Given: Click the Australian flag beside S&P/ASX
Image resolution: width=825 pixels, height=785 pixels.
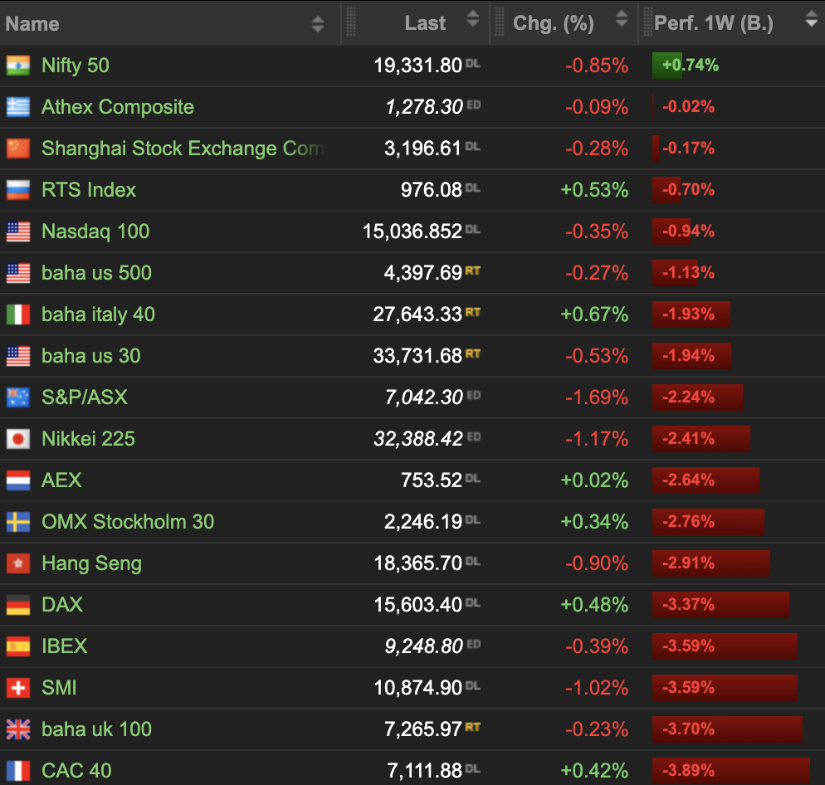Looking at the screenshot, I should [18, 397].
